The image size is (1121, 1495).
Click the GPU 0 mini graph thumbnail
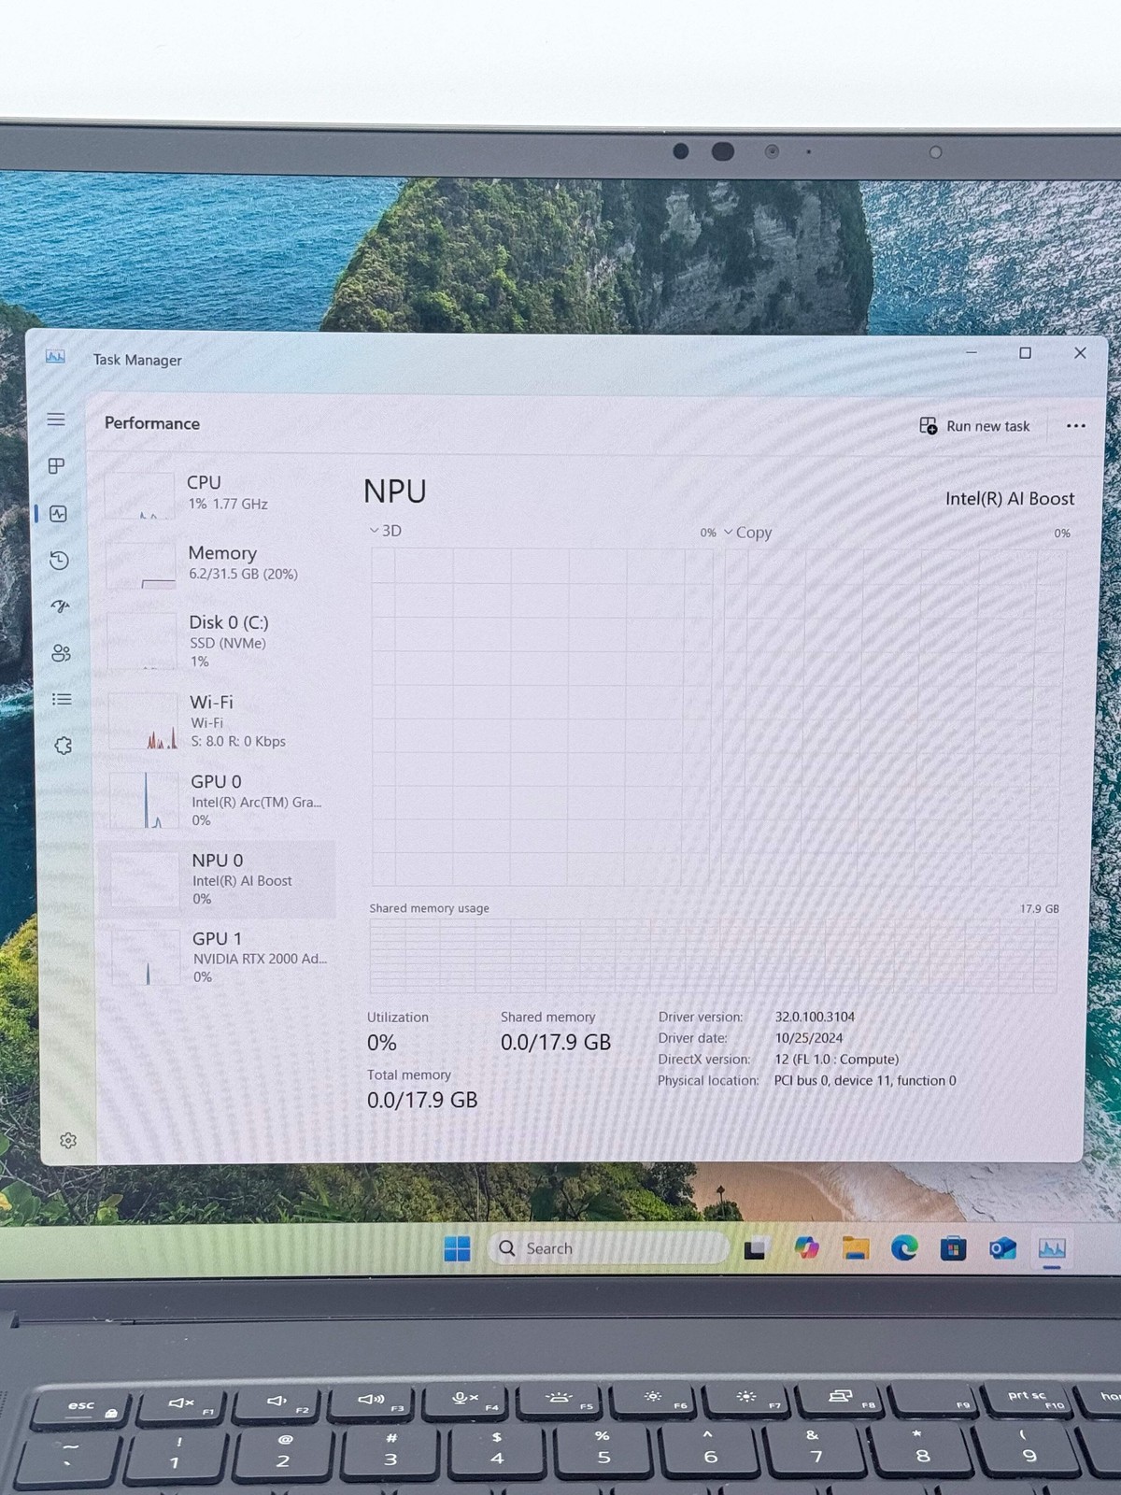(145, 800)
